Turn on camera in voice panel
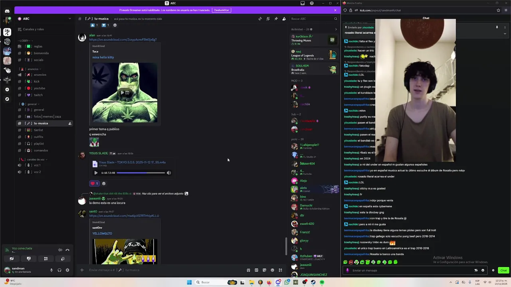511x287 pixels. [x=12, y=259]
